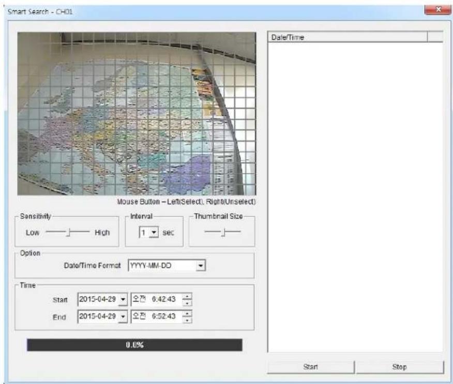Decrease the End time with down arrow

coord(187,320)
